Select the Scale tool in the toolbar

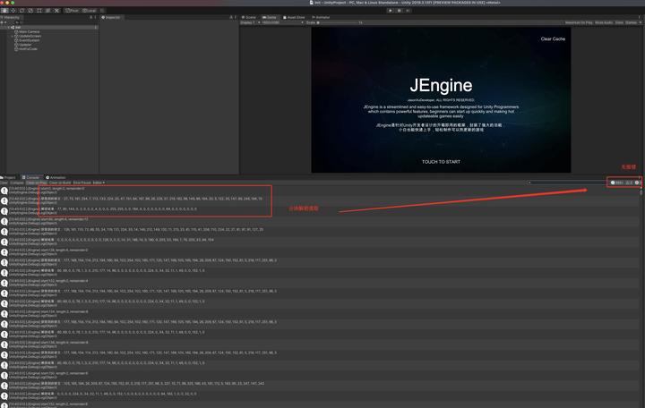tap(30, 10)
